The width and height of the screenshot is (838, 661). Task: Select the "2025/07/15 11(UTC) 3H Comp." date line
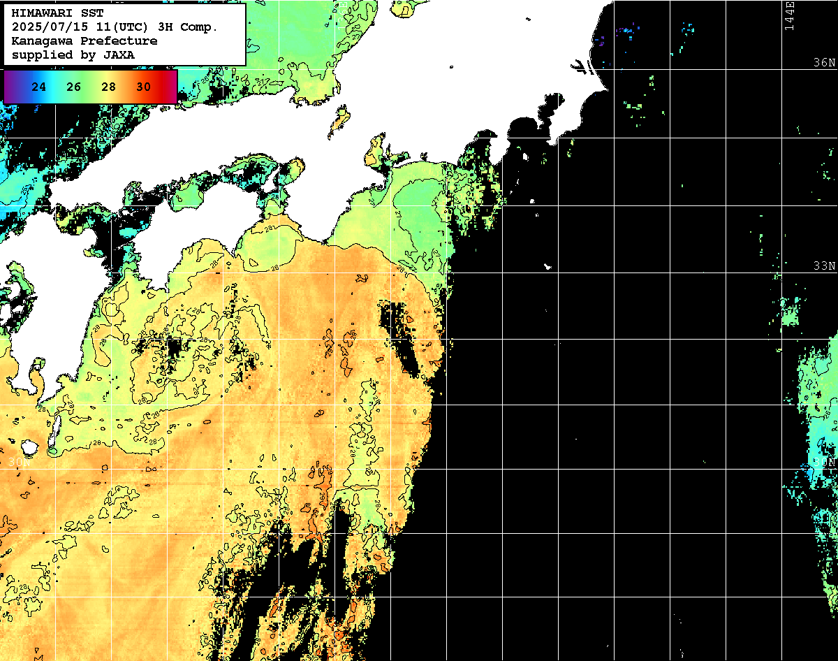coord(115,27)
